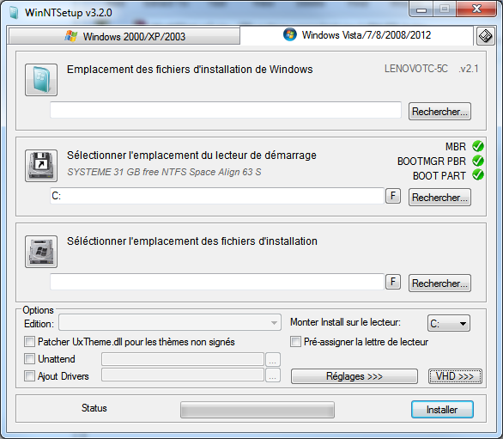
Task: Click the BOOTMGR PBR green check icon
Action: coord(478,161)
